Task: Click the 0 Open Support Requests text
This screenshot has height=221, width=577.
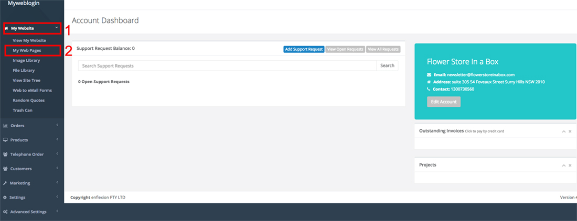Action: pyautogui.click(x=104, y=82)
